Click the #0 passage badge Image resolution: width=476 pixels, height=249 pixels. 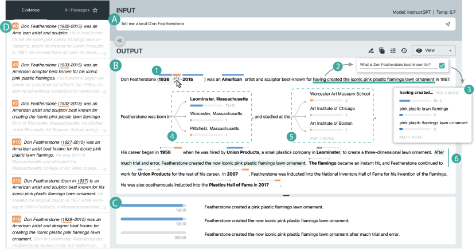click(15, 26)
